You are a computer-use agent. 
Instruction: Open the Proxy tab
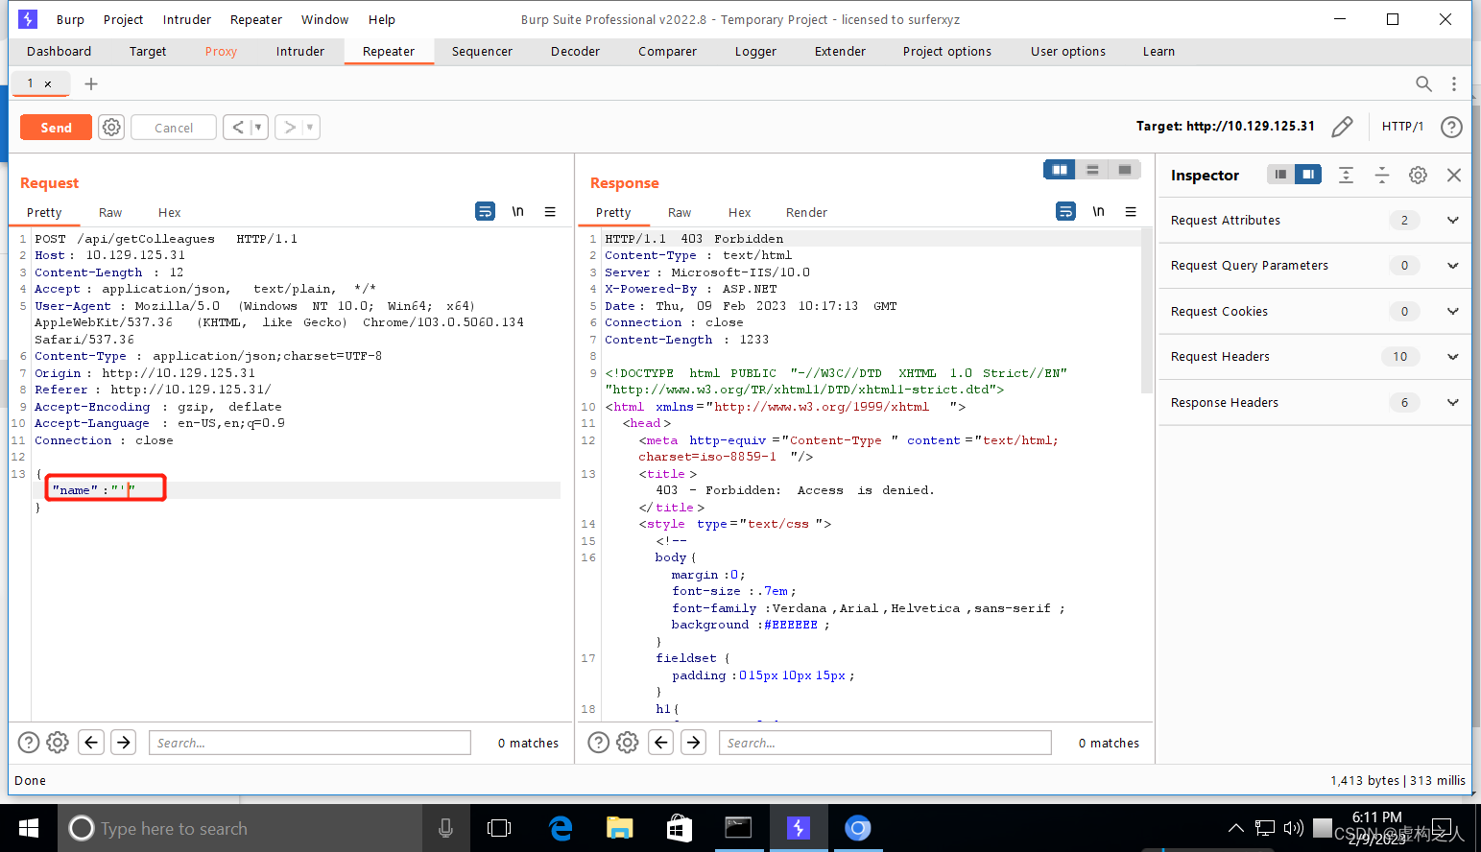click(x=221, y=52)
